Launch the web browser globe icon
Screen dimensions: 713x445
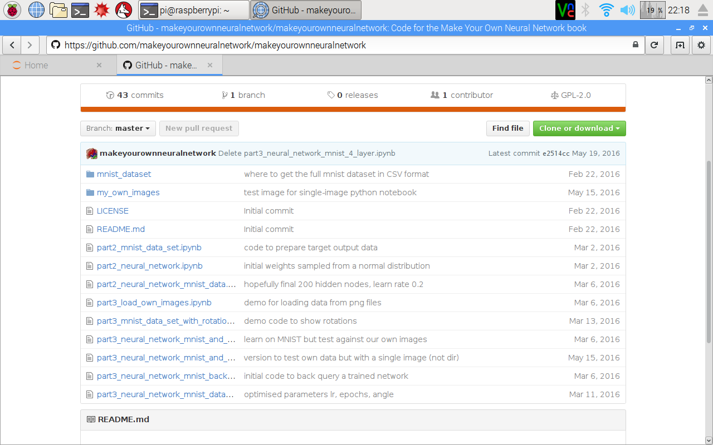tap(36, 9)
